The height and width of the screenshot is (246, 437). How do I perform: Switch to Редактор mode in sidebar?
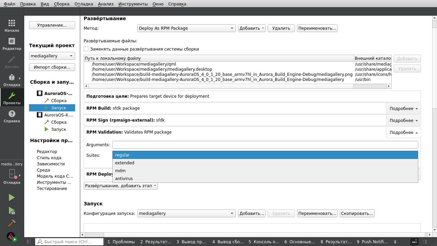tap(12, 44)
